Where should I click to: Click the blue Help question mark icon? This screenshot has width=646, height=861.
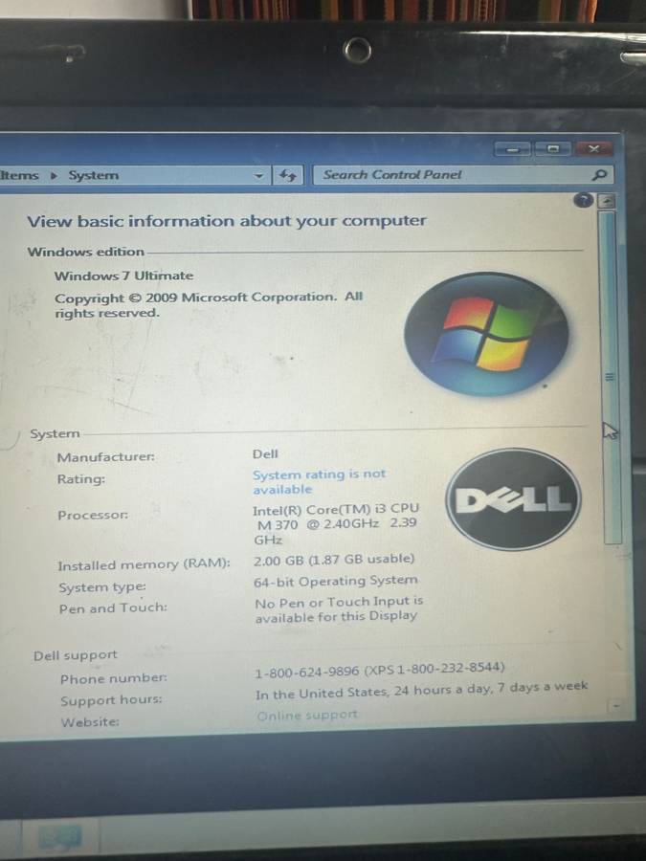(583, 200)
